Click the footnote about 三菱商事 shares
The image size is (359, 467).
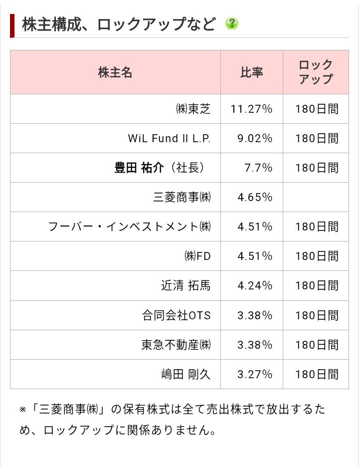[173, 419]
